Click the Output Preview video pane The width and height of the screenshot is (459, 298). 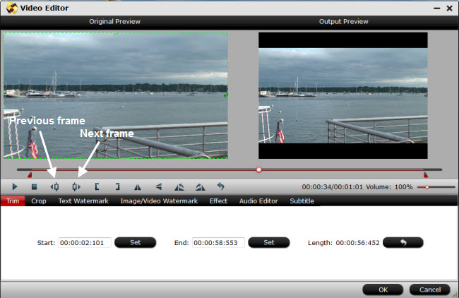coord(343,95)
